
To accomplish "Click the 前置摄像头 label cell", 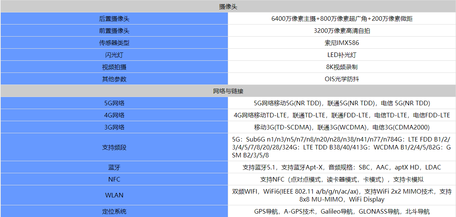I will pyautogui.click(x=114, y=31).
